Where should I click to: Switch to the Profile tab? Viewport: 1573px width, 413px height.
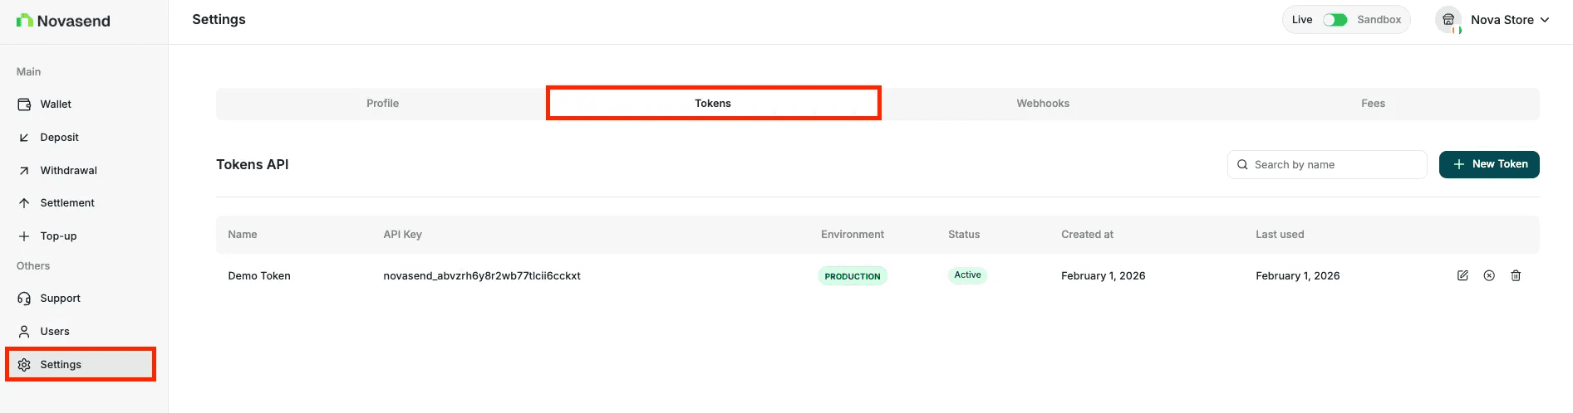point(382,104)
